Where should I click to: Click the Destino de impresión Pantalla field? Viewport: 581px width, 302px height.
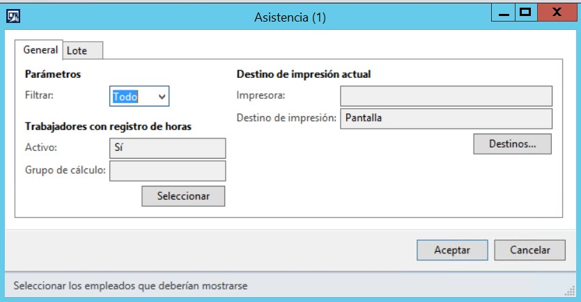(446, 118)
